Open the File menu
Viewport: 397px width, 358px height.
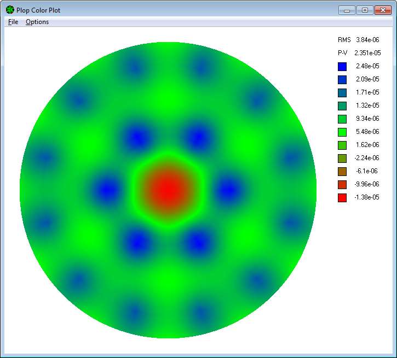click(x=13, y=22)
